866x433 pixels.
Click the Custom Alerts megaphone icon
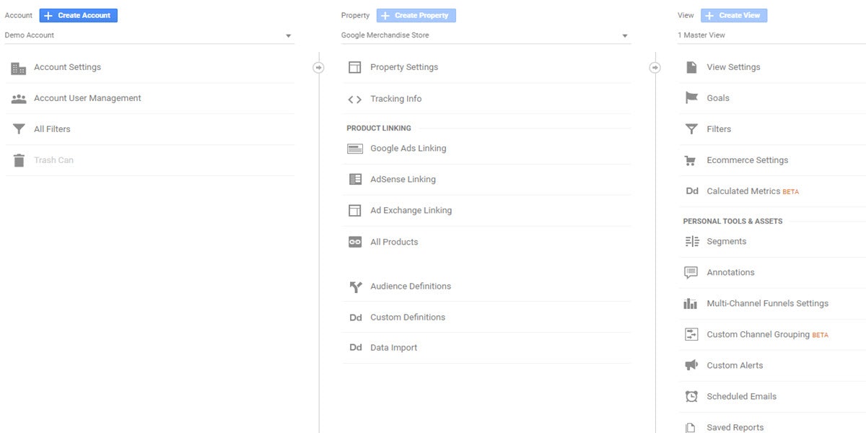pyautogui.click(x=691, y=366)
